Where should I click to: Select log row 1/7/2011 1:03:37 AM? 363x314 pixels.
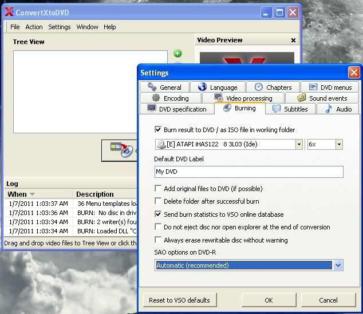(x=71, y=204)
